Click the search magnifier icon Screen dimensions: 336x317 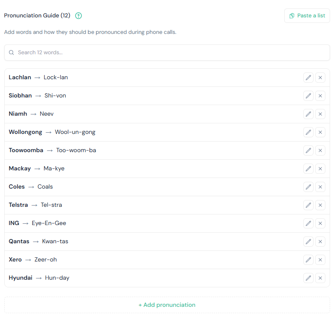[x=11, y=53]
